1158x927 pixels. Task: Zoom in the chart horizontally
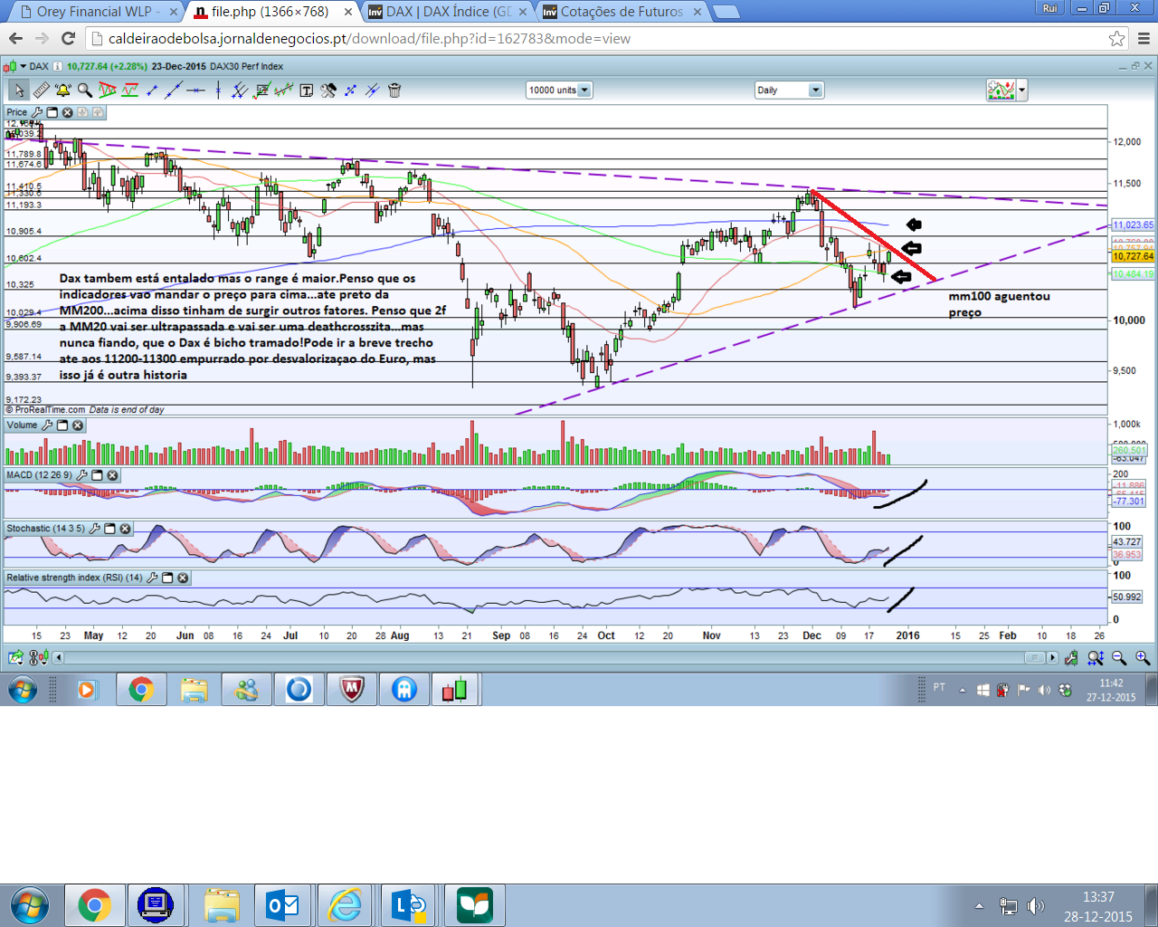tap(1143, 658)
